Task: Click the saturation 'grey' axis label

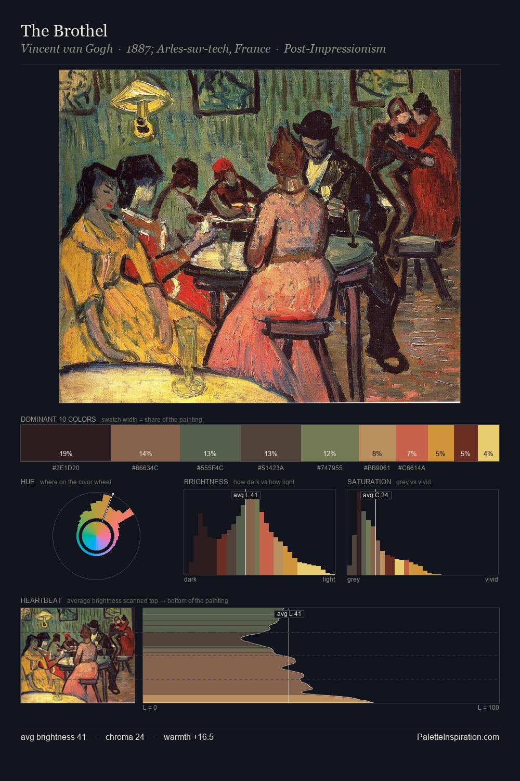Action: (354, 579)
